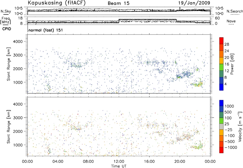The image size is (243, 168).
Task: Click the Time UT axis title
Action: [119, 166]
